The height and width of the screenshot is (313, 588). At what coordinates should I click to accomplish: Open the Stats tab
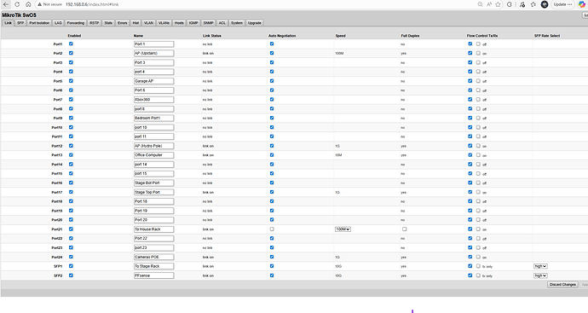pos(108,23)
